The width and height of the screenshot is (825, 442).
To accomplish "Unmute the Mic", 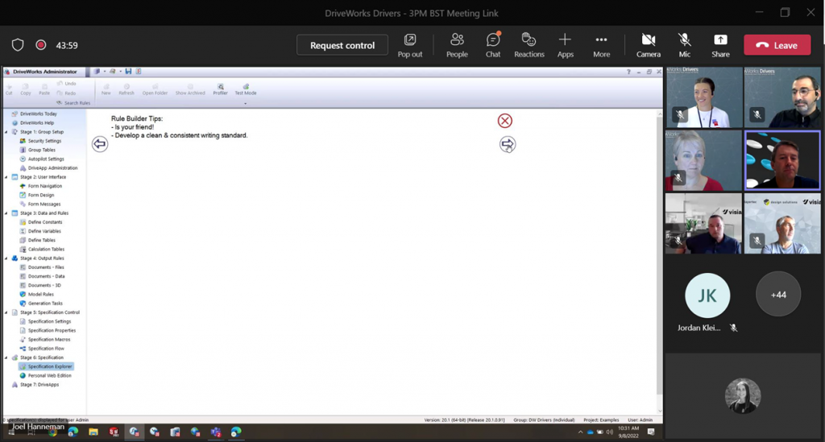I will coord(684,45).
